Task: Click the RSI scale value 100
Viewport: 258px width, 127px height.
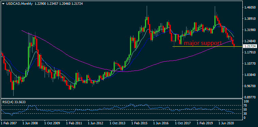Action: click(246, 101)
